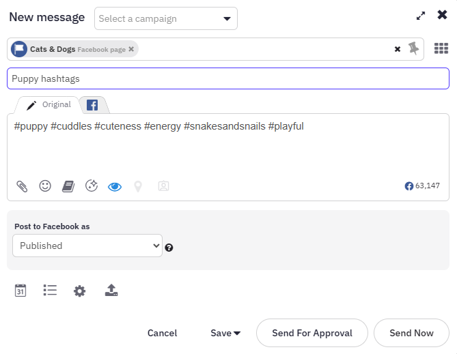The width and height of the screenshot is (457, 354).
Task: Open the profile grid selector icon
Action: click(441, 48)
